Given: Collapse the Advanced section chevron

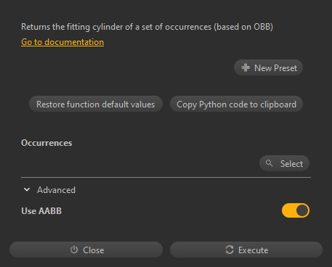Looking at the screenshot, I should (x=27, y=189).
